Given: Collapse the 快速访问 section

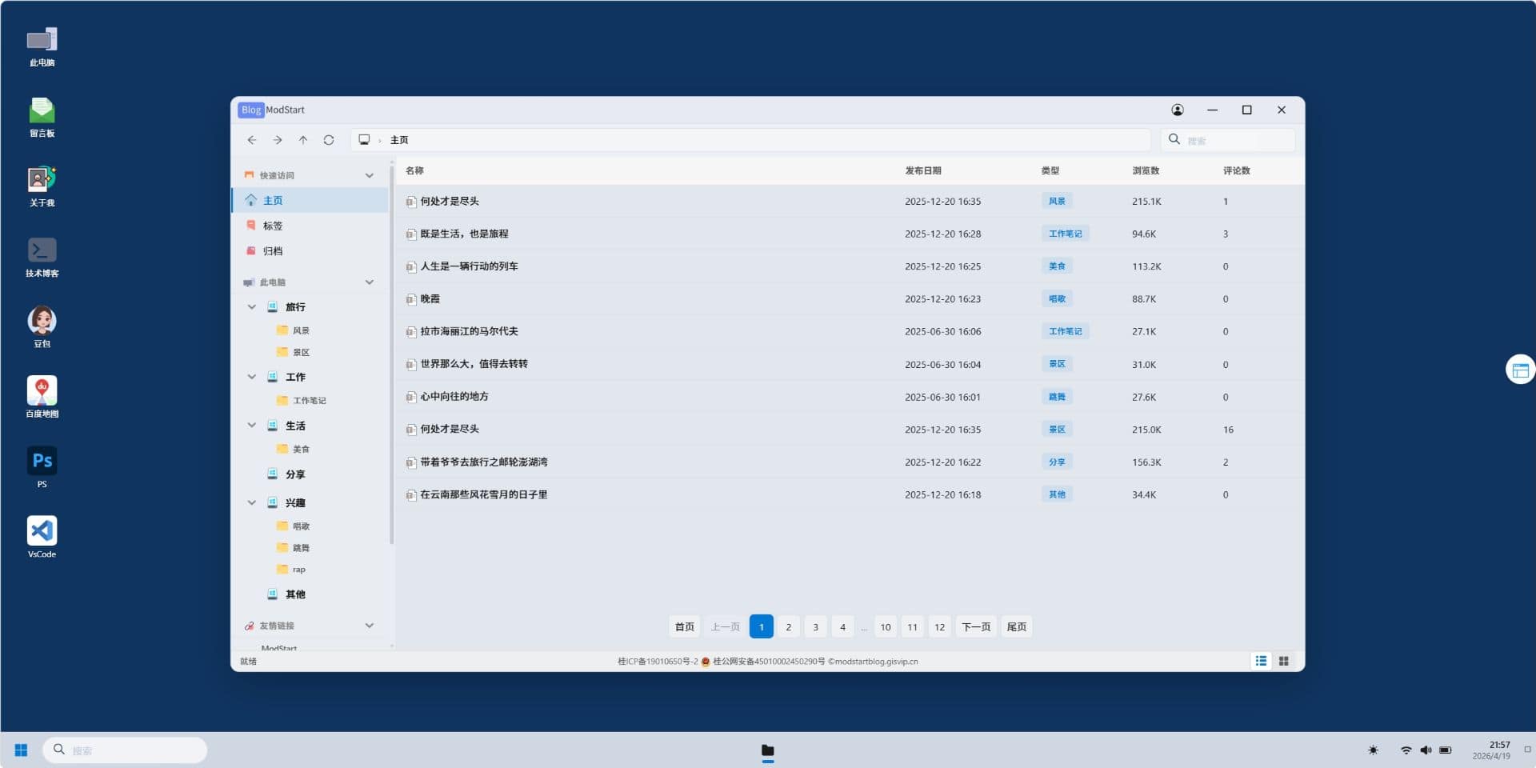Looking at the screenshot, I should [x=369, y=175].
